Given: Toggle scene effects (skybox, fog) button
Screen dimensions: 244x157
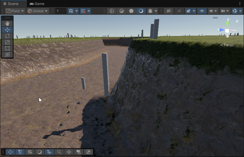Looking at the screenshot, I should tap(188, 11).
